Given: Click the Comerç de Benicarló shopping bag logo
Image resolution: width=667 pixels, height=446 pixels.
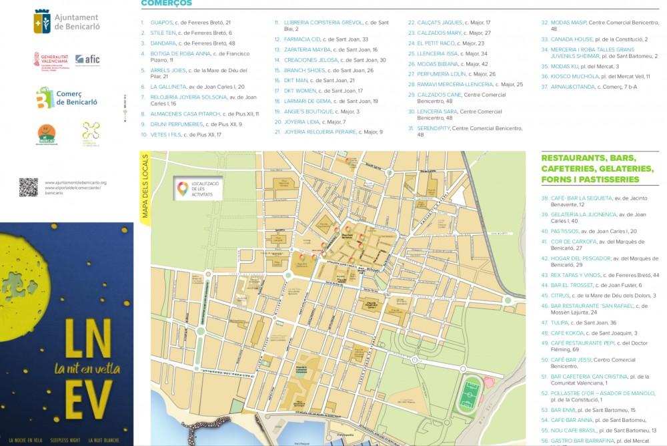Looking at the screenshot, I should (x=44, y=98).
